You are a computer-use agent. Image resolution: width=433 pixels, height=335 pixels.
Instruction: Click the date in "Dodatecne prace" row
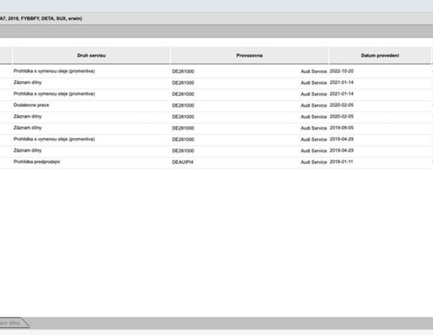341,105
